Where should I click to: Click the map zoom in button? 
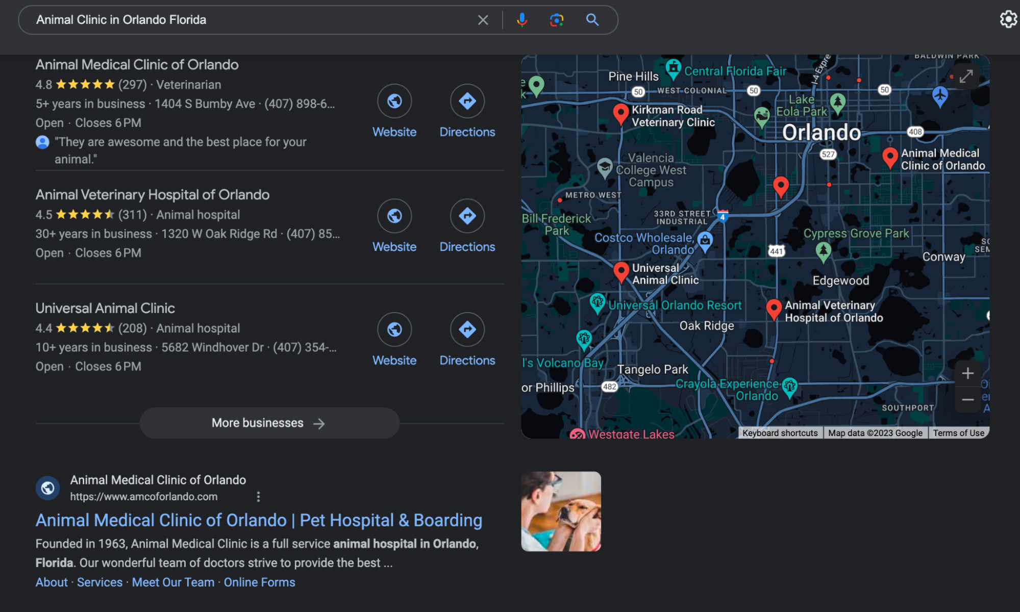967,373
